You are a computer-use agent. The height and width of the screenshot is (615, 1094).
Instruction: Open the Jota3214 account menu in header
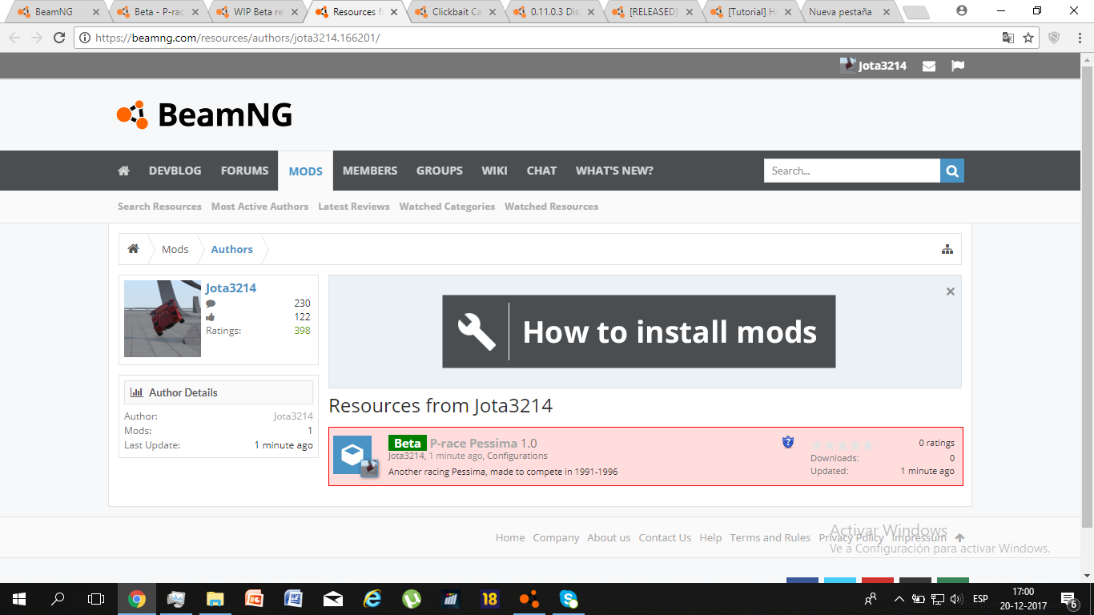[874, 66]
